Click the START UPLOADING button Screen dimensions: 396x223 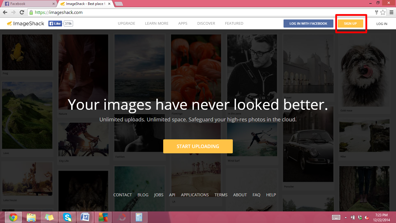(x=198, y=146)
